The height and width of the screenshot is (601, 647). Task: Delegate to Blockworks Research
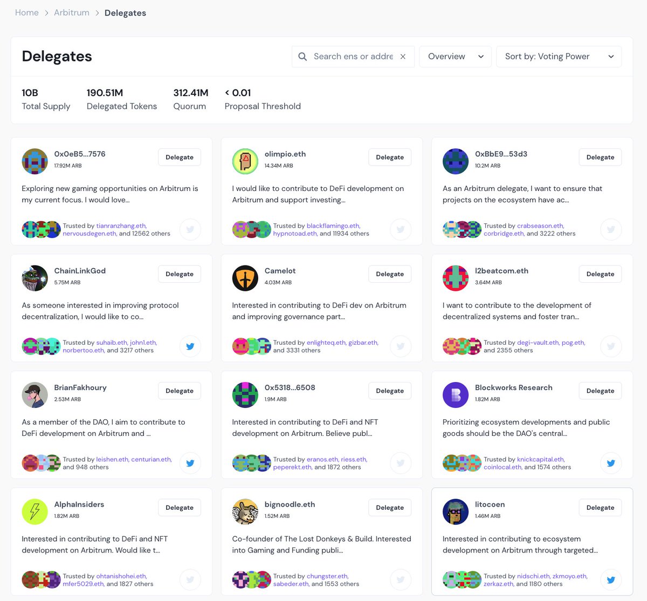click(x=600, y=391)
